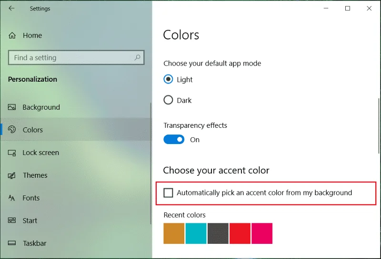Screen dimensions: 381x259
Task: Check automatically pick an accent color
Action: [x=168, y=193]
